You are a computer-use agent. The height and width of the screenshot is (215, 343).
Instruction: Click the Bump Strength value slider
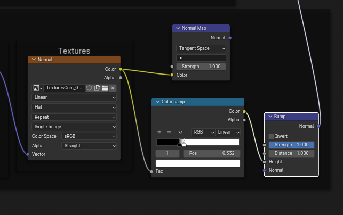(x=291, y=145)
